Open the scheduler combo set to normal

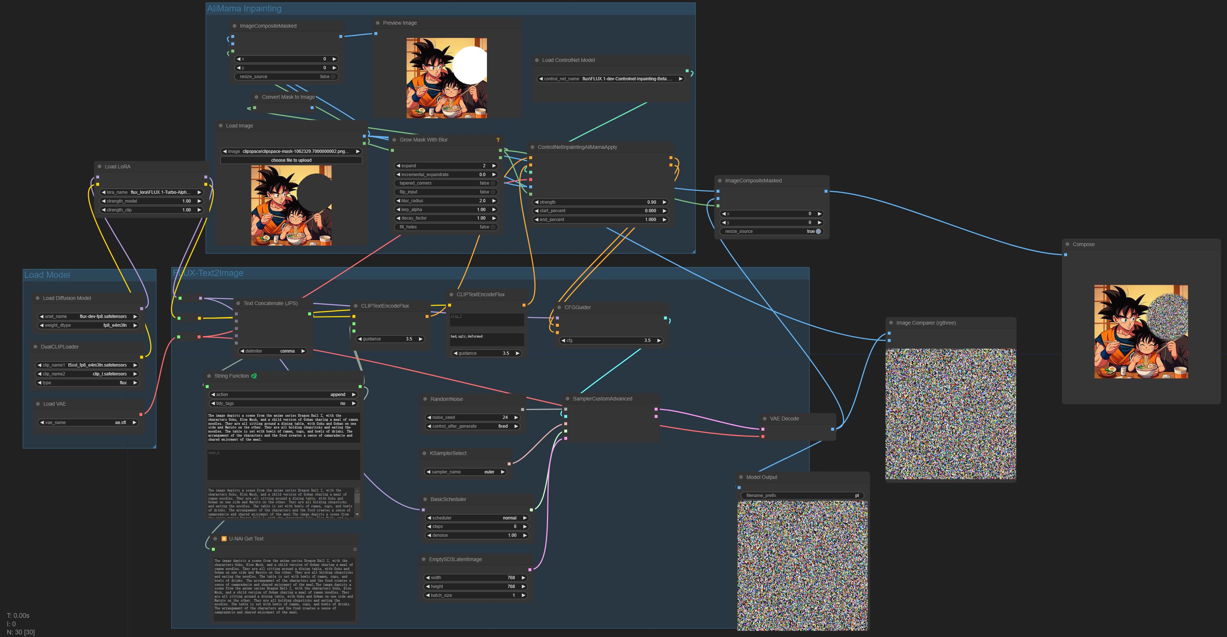[x=476, y=518]
